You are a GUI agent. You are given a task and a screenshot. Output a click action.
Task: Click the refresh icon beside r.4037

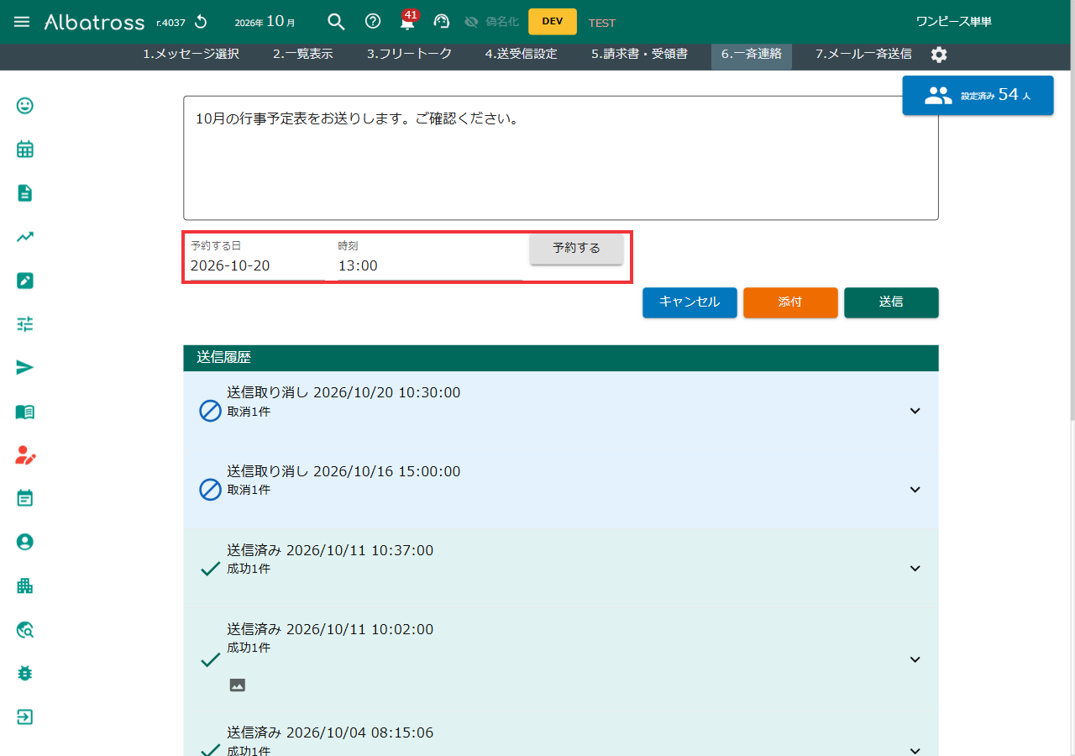200,22
